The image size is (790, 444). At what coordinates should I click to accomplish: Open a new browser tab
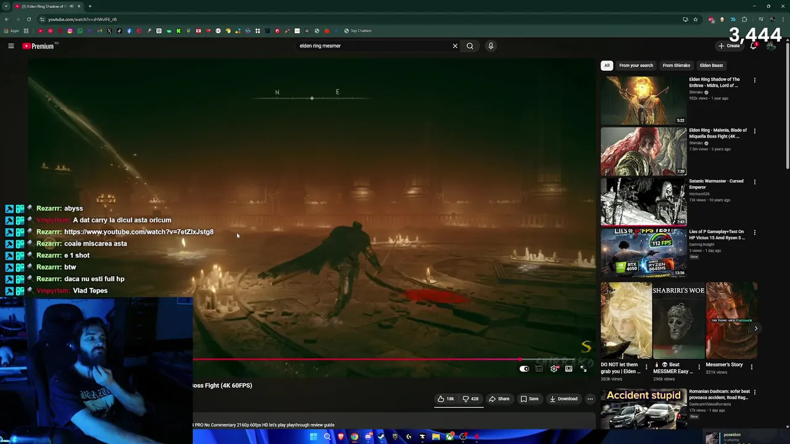pos(90,6)
